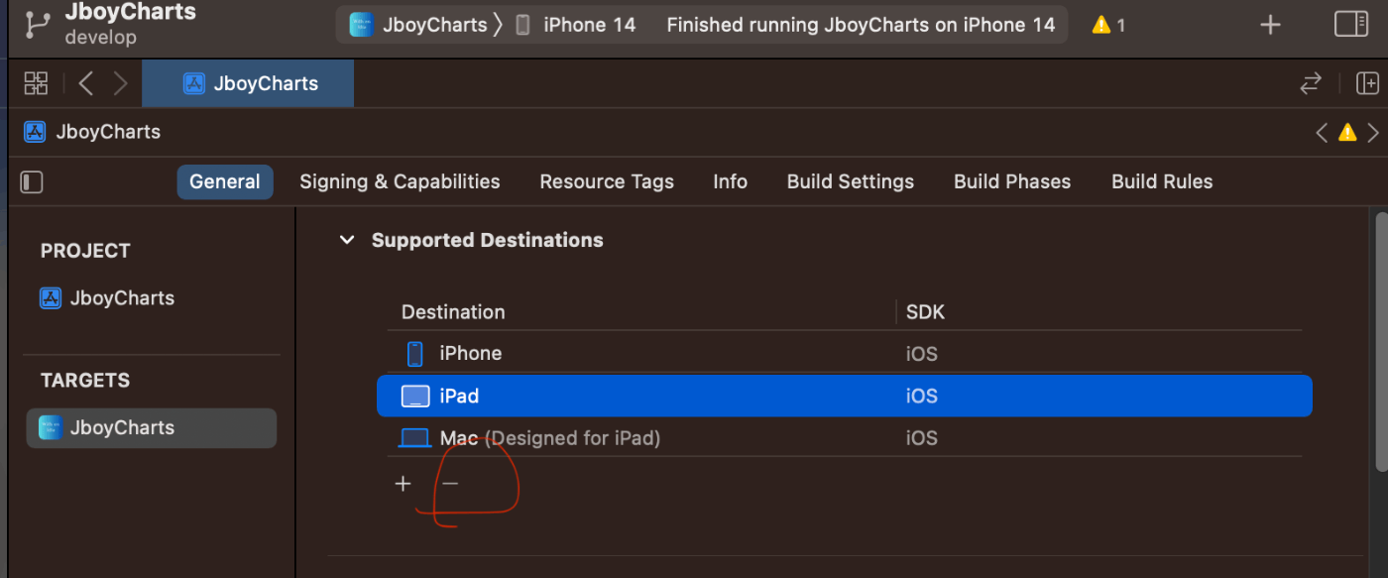This screenshot has height=578, width=1388.
Task: Click the plus button in toolbar
Action: 1270,25
